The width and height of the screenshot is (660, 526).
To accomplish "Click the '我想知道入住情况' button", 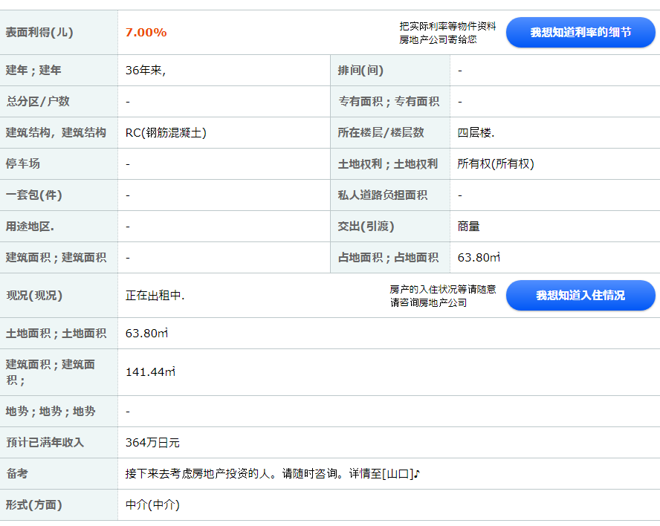I will click(580, 296).
